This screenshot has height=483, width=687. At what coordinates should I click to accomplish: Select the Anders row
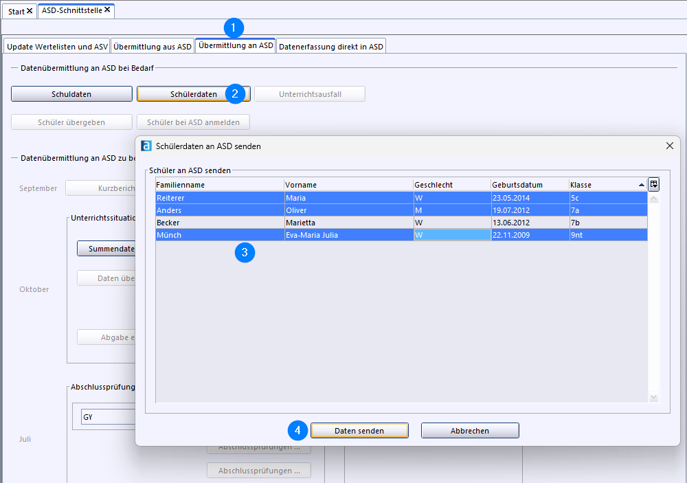[x=401, y=210]
